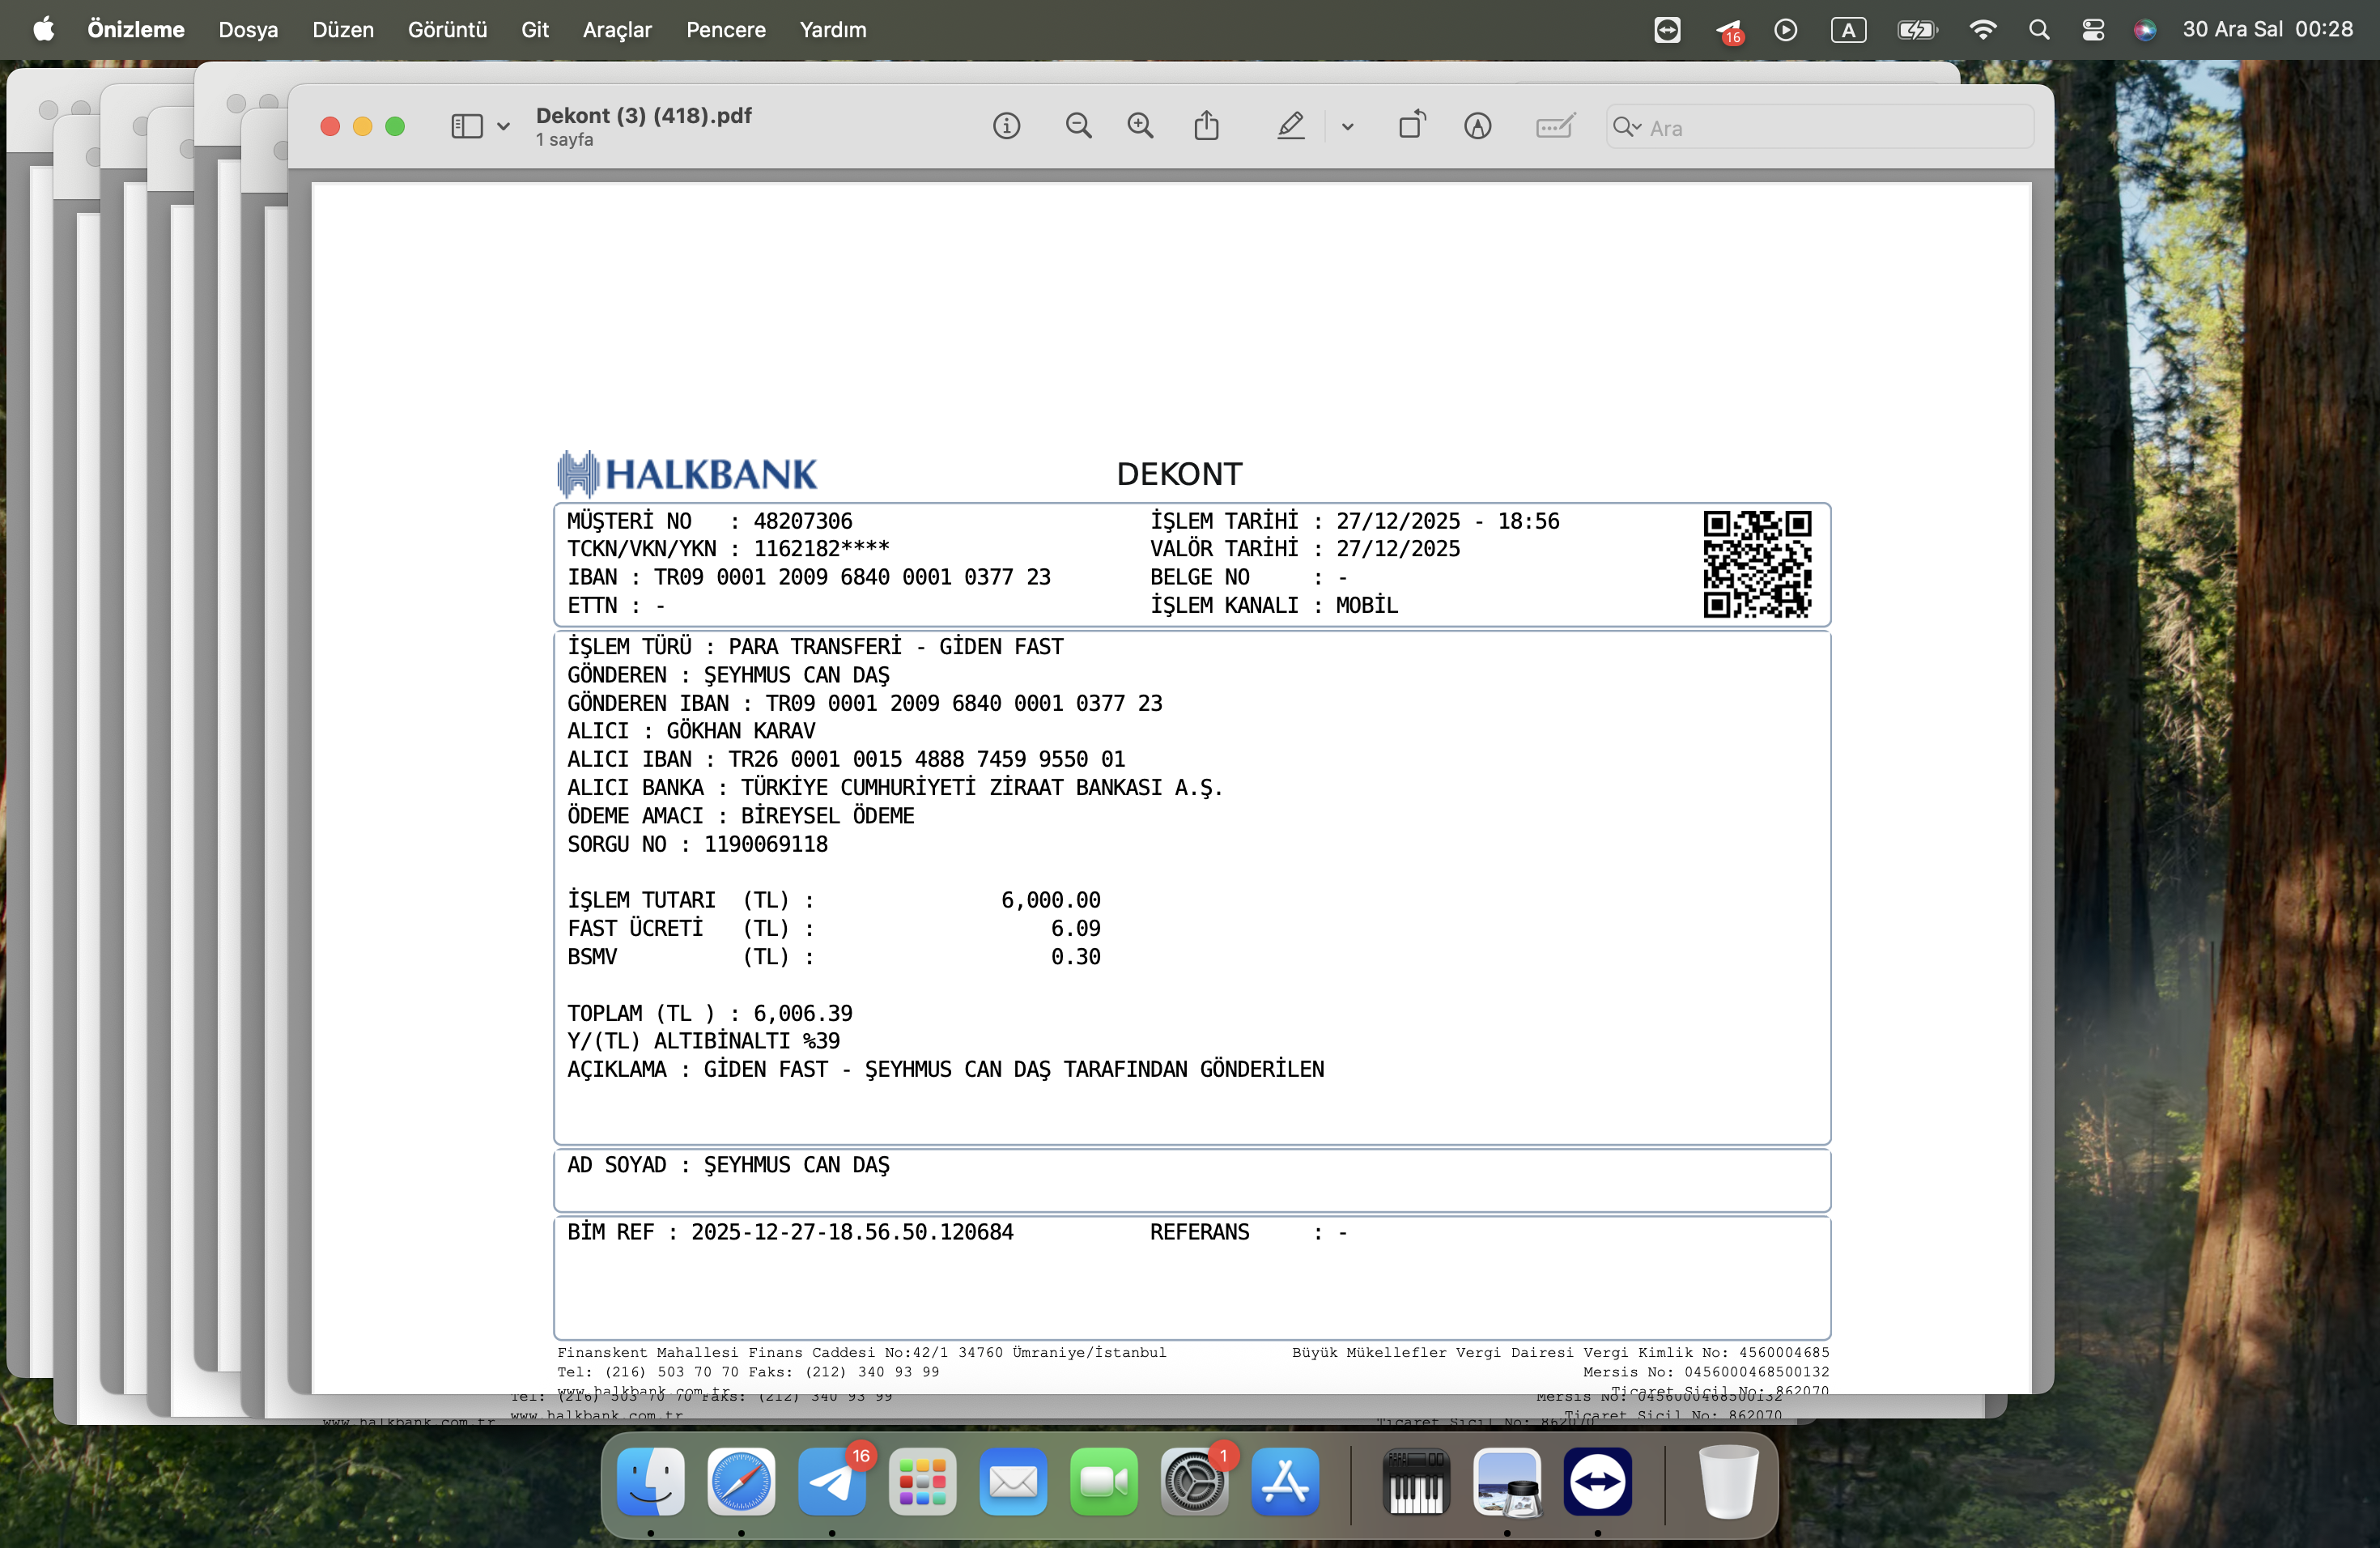Click the date and time 30 Ara Sal

[x=2267, y=29]
